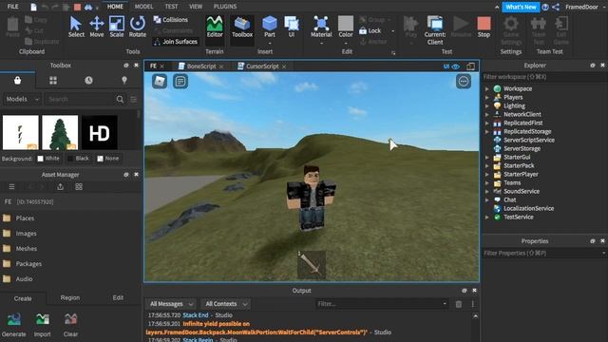Viewport: 608px width, 342px height.
Task: Pick the Scale tool
Action: pos(116,27)
